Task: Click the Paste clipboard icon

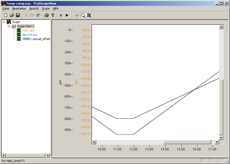Action: tap(38, 15)
